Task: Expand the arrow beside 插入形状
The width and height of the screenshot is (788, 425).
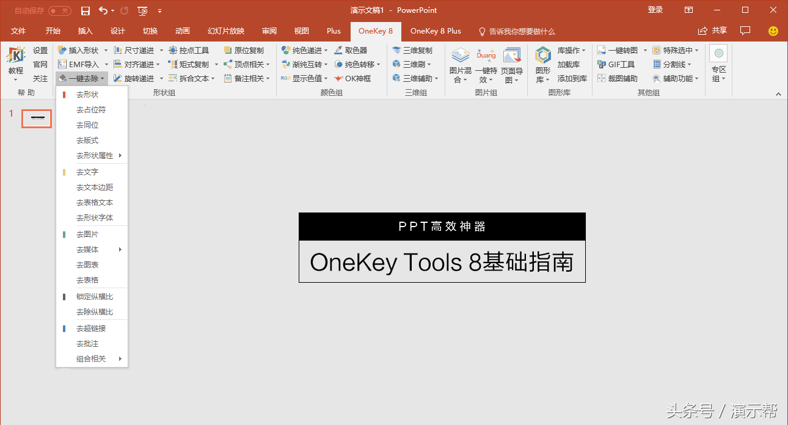Action: point(106,51)
